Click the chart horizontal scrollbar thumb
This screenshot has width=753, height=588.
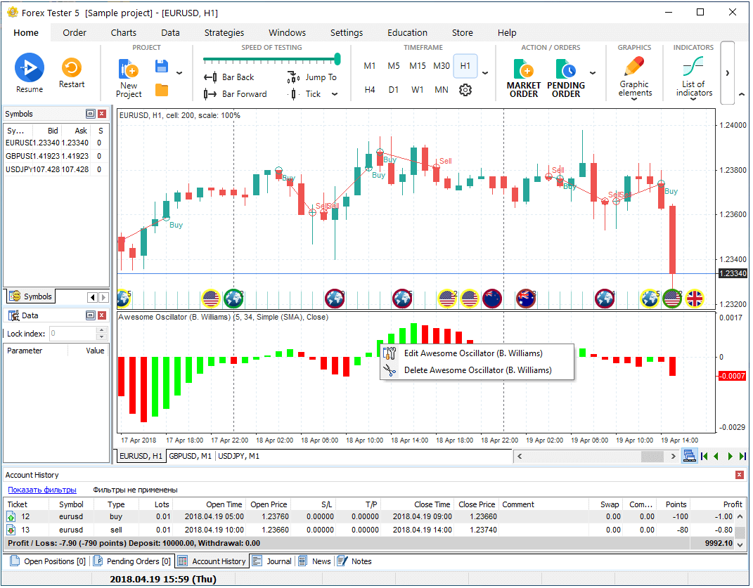coord(652,456)
